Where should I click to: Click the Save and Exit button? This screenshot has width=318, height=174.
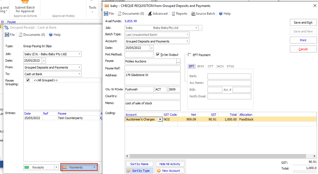tap(303, 22)
